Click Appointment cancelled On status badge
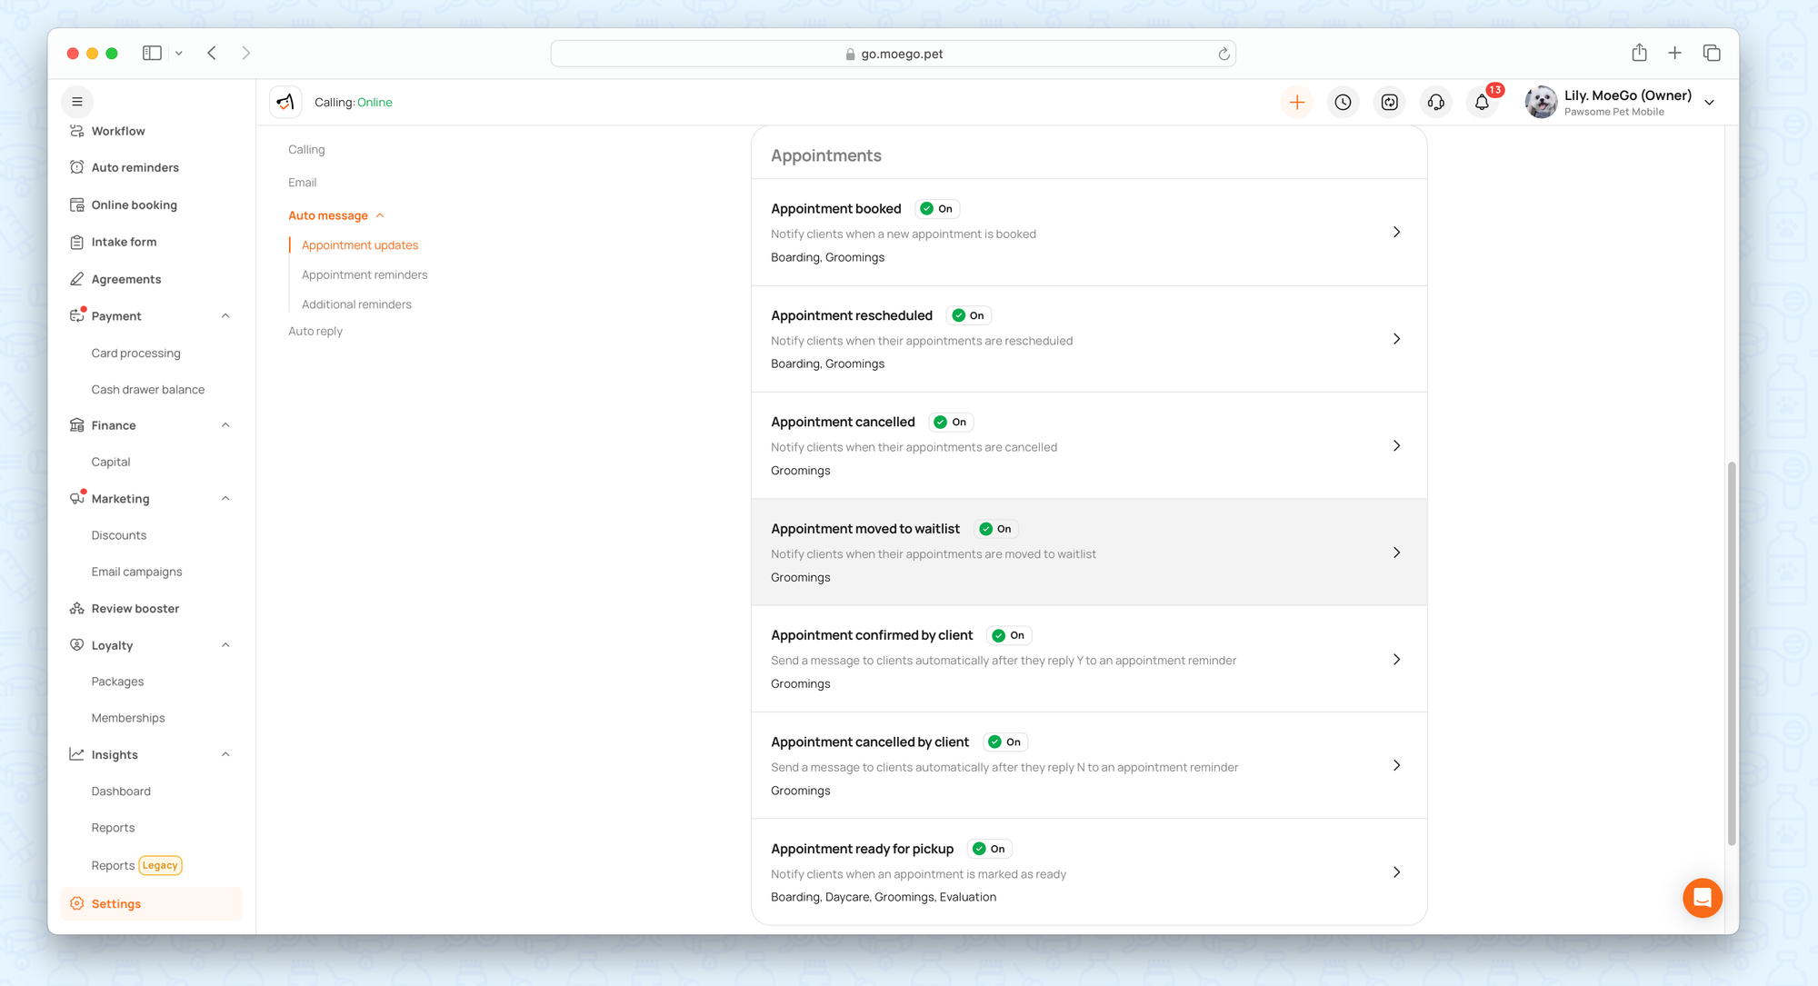Screen dimensions: 1818x986 (951, 423)
